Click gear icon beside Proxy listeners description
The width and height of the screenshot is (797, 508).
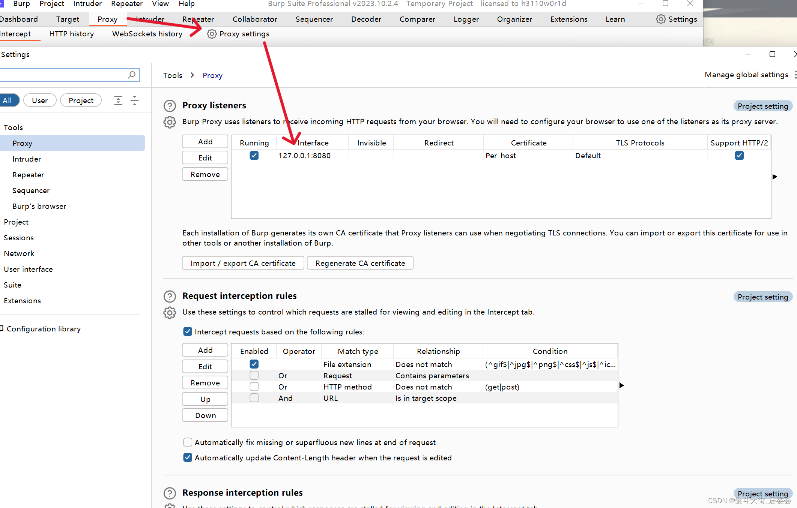[x=170, y=122]
